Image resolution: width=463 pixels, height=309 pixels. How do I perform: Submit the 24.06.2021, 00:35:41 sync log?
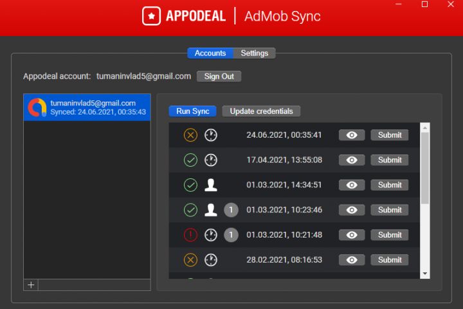[x=390, y=135]
